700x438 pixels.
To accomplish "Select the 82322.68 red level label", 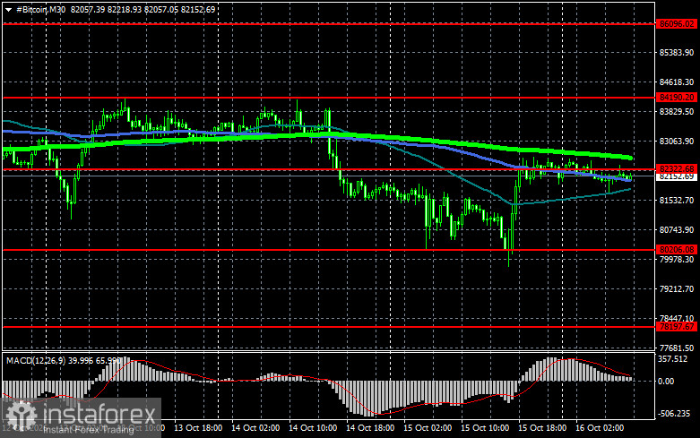I will pos(677,169).
